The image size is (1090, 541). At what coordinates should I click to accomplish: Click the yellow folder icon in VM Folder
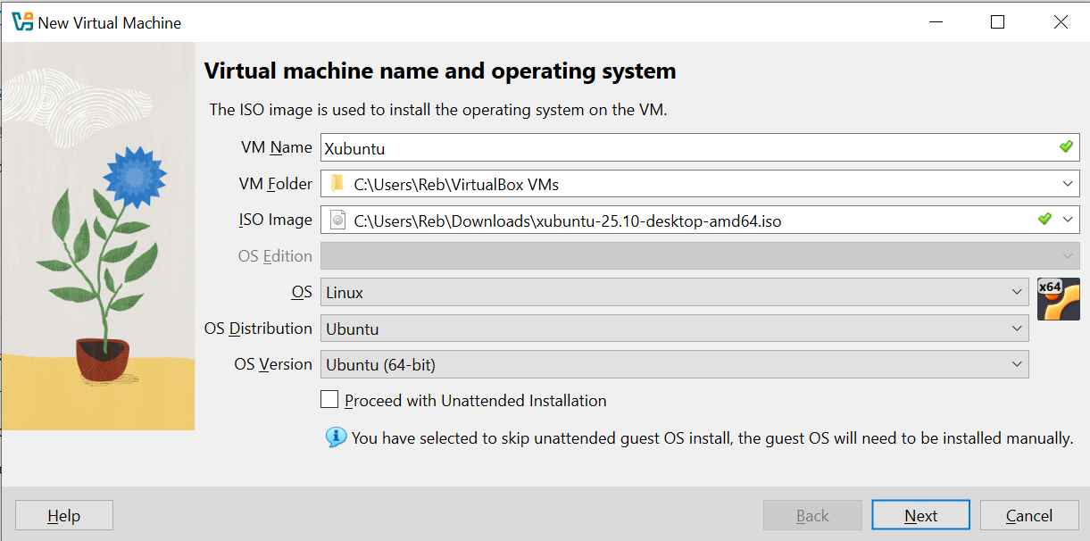(x=337, y=184)
